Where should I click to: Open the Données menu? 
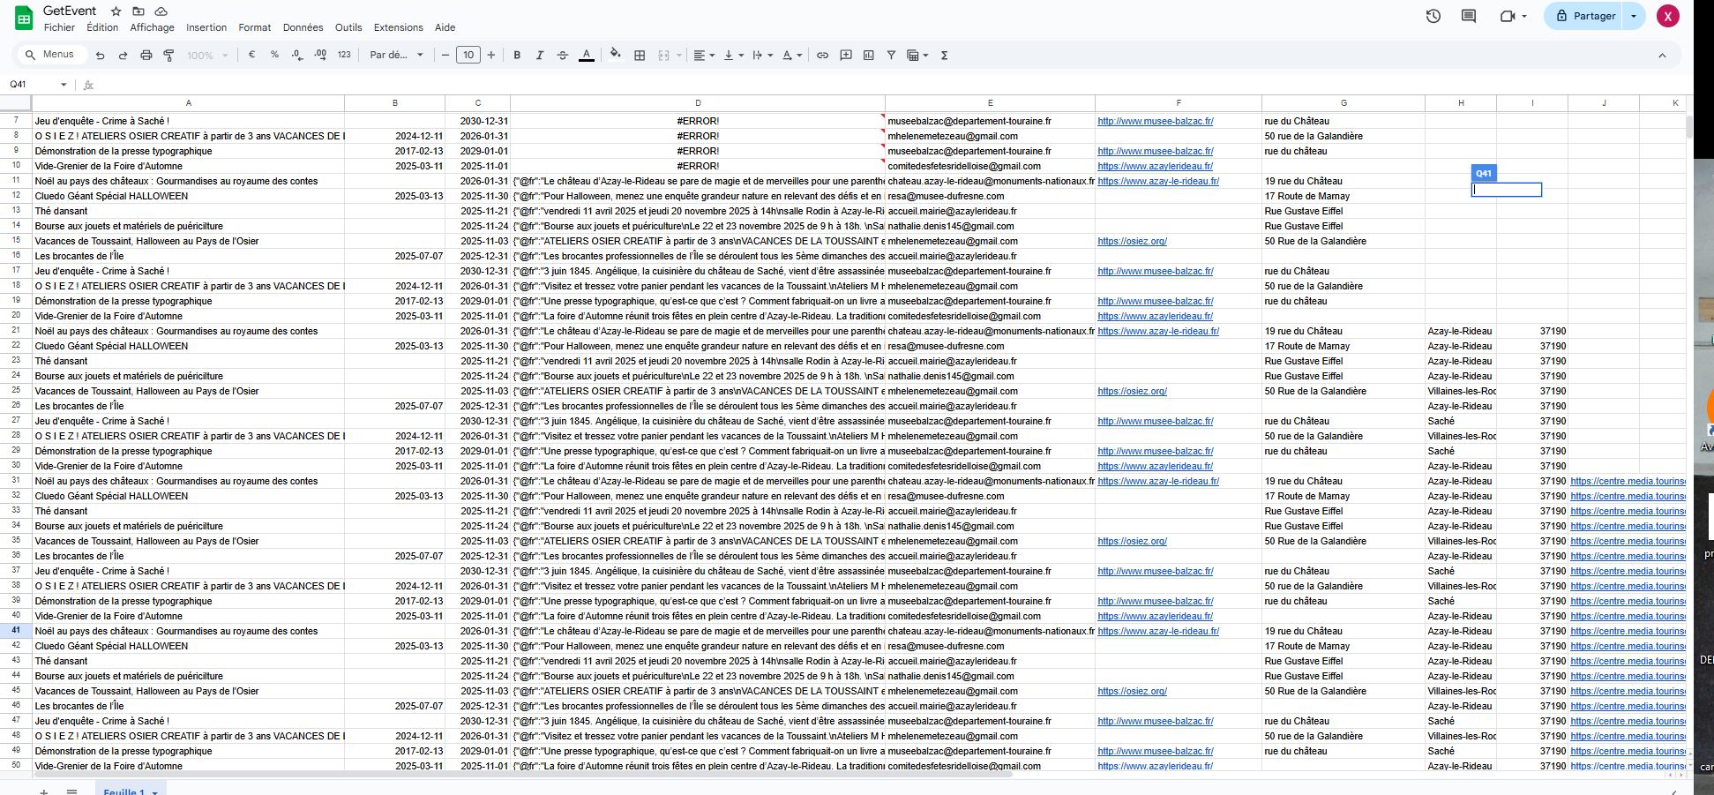click(303, 27)
